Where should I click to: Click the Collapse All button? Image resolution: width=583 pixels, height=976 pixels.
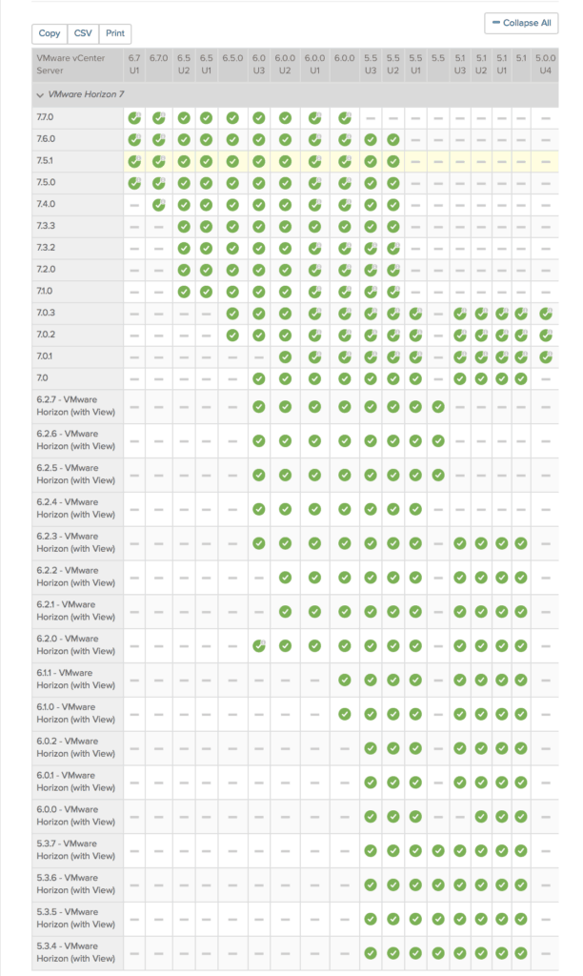click(521, 23)
